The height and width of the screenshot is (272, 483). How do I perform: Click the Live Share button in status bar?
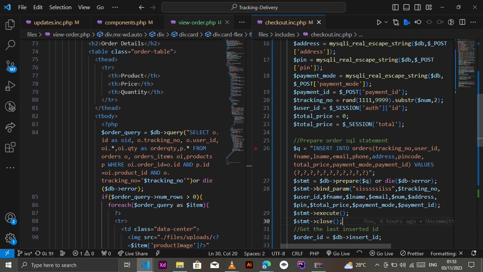[133, 253]
